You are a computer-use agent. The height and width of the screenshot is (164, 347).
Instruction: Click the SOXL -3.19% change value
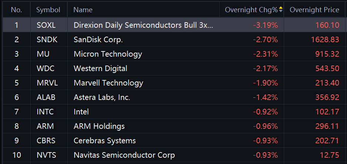click(x=265, y=25)
